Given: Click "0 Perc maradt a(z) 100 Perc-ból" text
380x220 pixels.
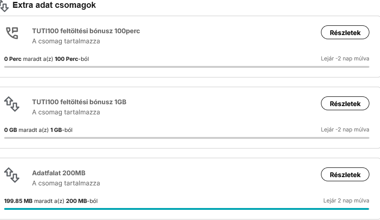Looking at the screenshot, I should (46, 59).
